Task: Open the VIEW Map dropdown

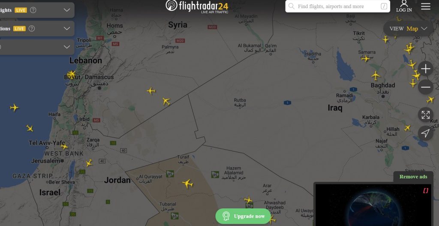Action: 408,29
